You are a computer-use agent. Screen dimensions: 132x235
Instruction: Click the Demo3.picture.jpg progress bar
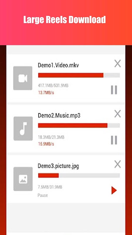tap(79, 175)
